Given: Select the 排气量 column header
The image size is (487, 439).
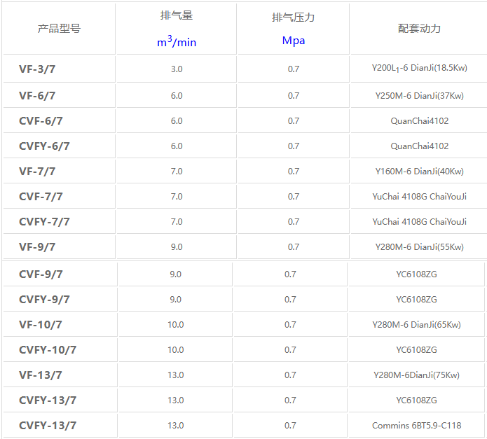Looking at the screenshot, I should 176,15.
